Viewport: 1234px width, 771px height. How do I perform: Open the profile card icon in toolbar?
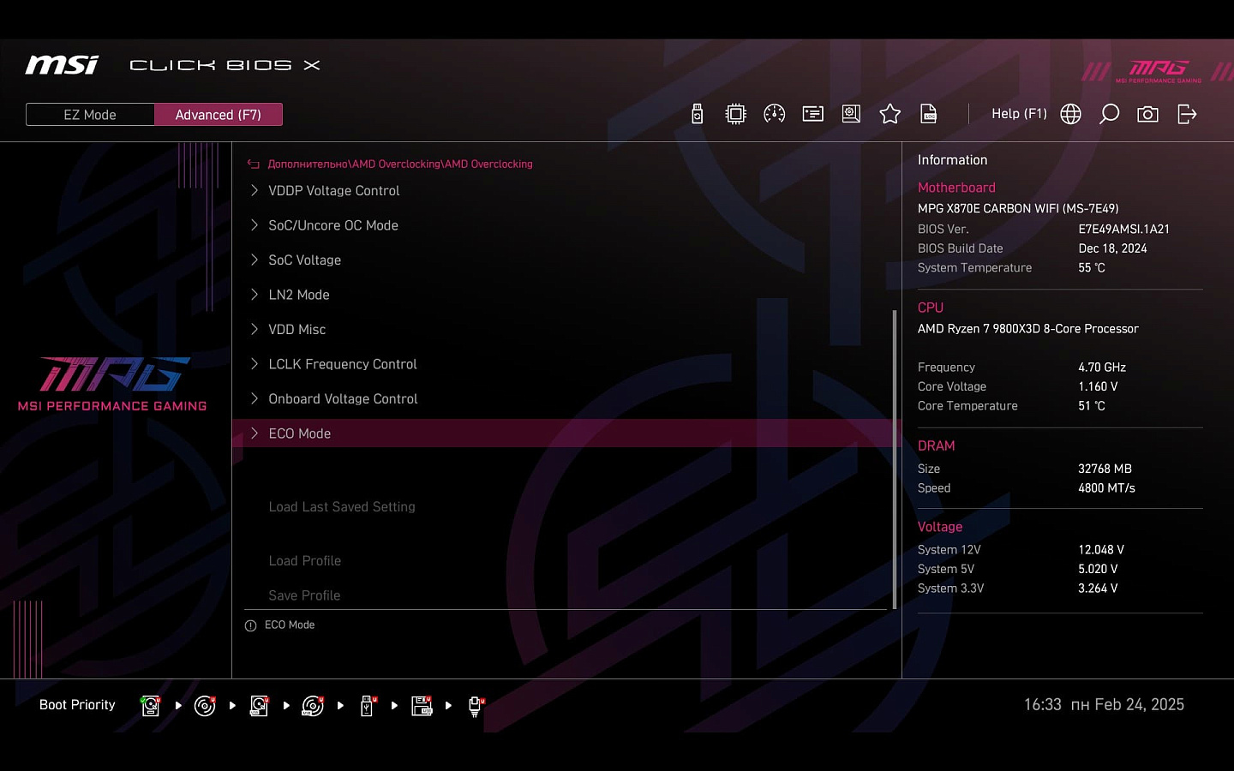(x=812, y=114)
